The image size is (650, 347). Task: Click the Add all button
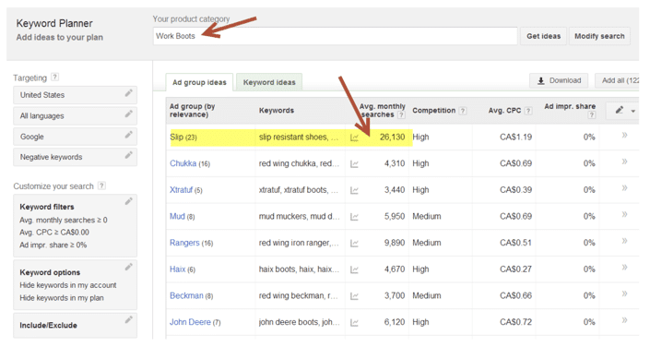pyautogui.click(x=618, y=80)
